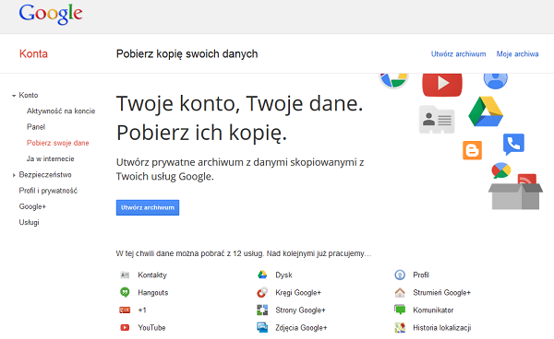Click the Utwórz archiwum header link

point(458,54)
